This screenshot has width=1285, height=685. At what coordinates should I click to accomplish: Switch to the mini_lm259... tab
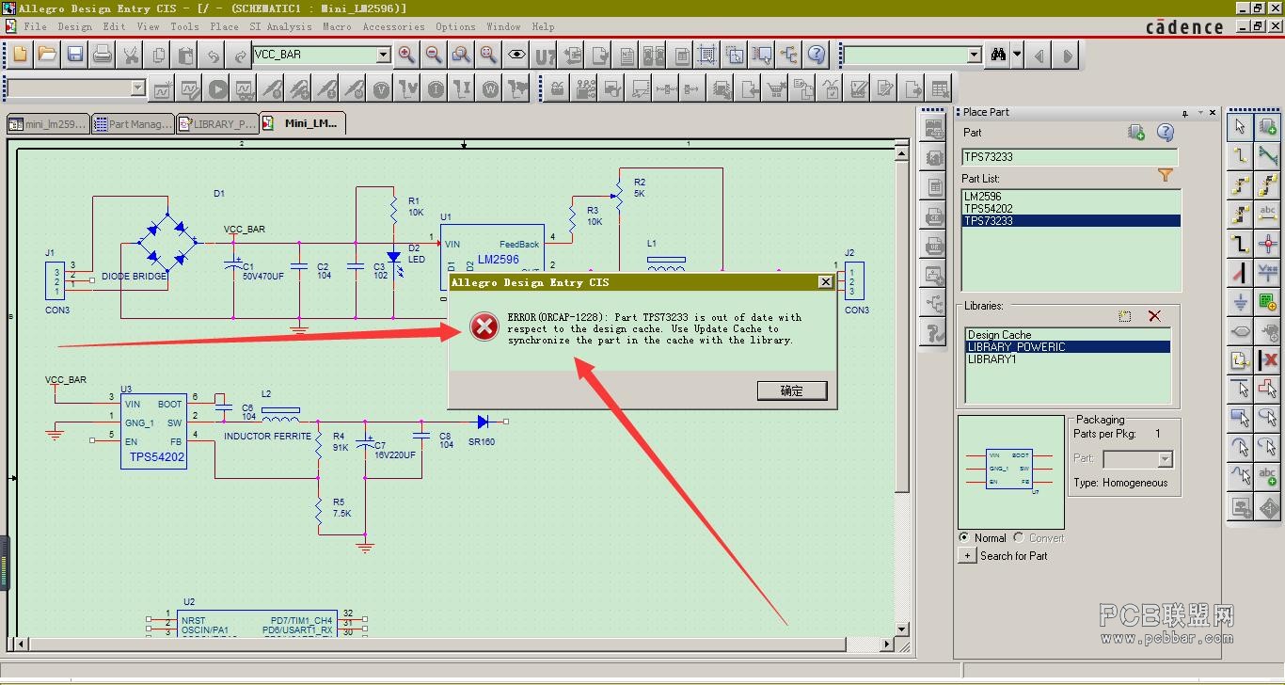48,123
